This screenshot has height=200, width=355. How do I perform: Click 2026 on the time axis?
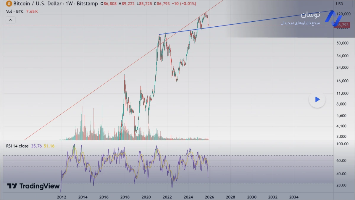[x=209, y=197]
